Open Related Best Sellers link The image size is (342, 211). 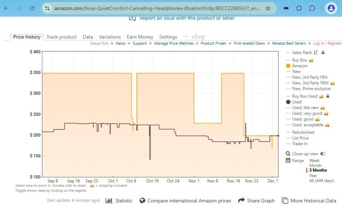289,43
